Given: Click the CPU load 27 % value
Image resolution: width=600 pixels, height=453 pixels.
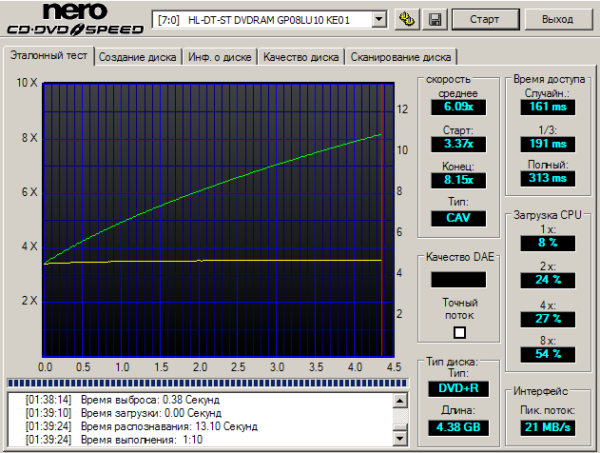Looking at the screenshot, I should [x=548, y=320].
